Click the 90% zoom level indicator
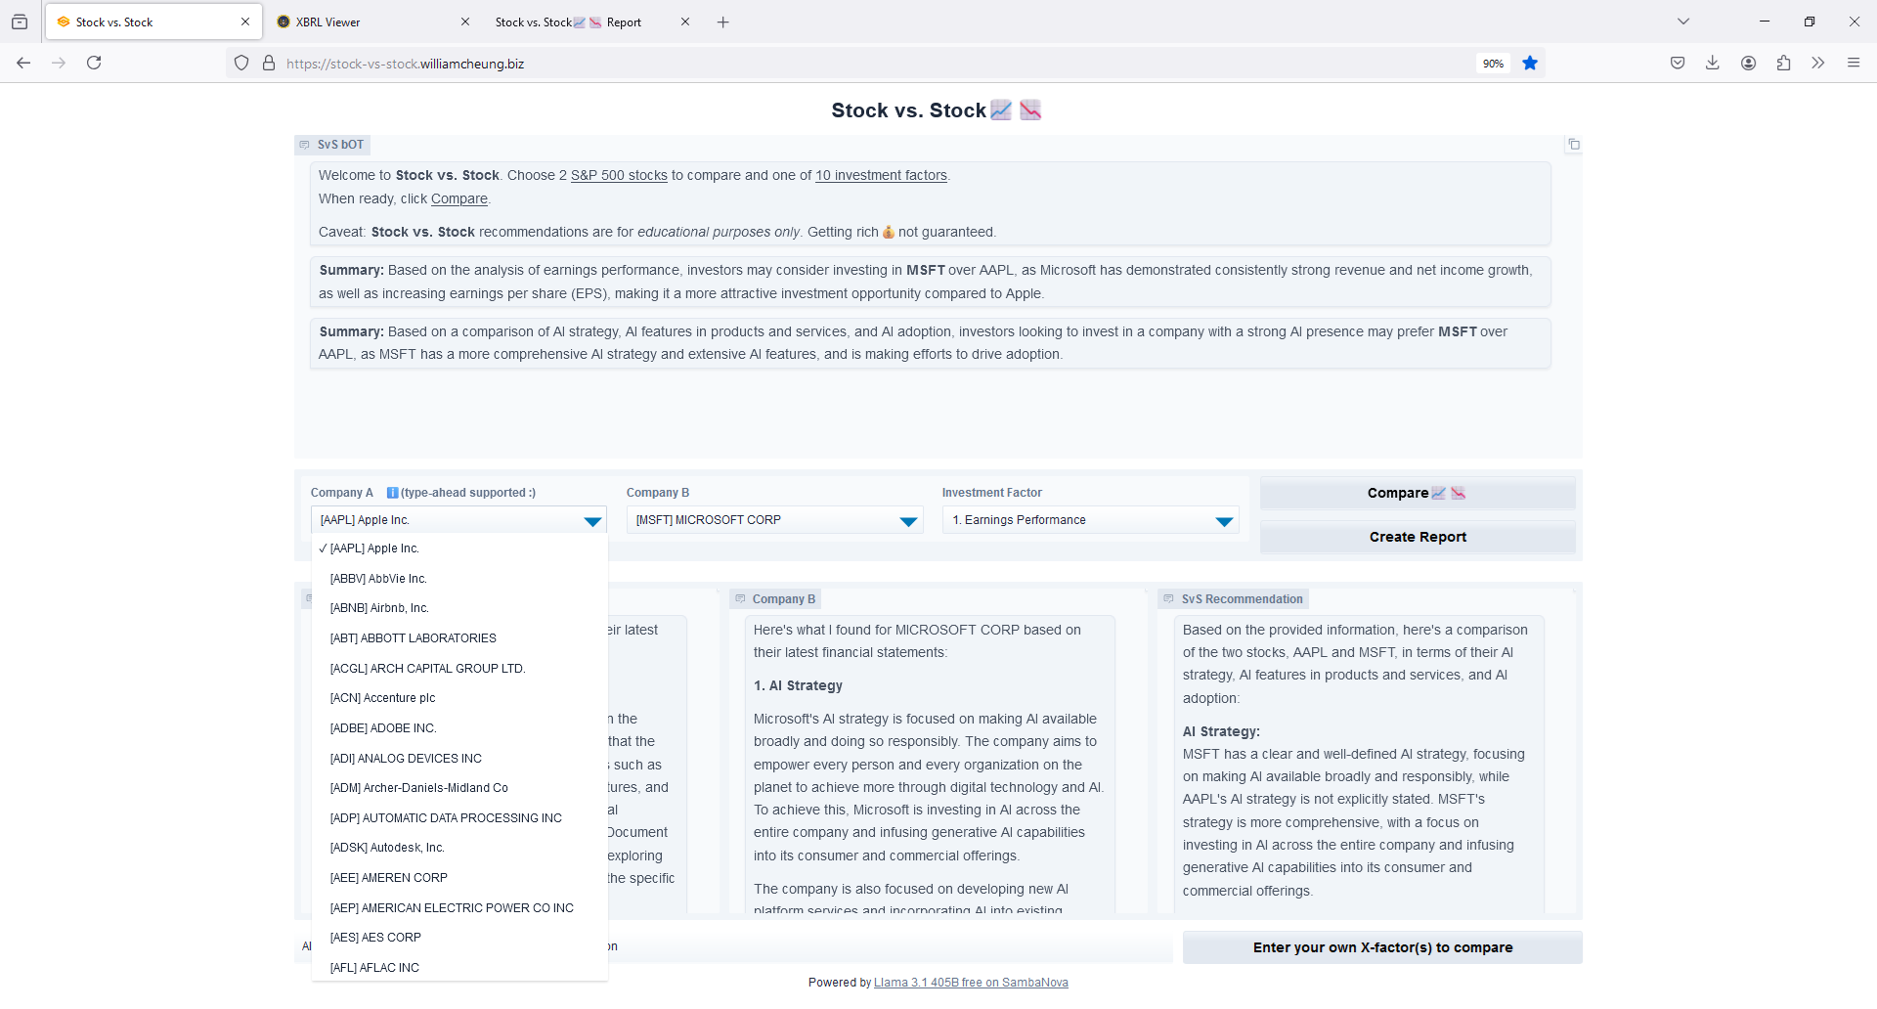 click(1493, 64)
